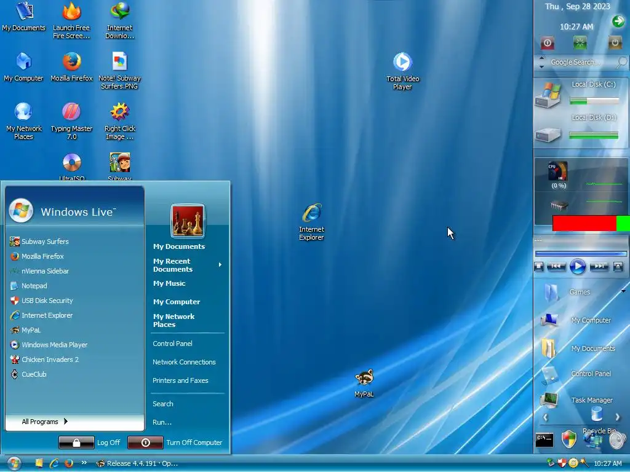Screen dimensions: 630x472
Task: Expand My Recent Documents submenu arrow
Action: [x=220, y=264]
